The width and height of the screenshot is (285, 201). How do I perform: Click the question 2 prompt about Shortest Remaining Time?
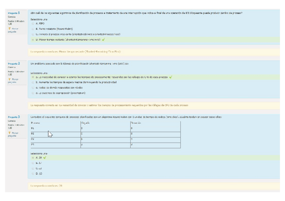(x=79, y=64)
